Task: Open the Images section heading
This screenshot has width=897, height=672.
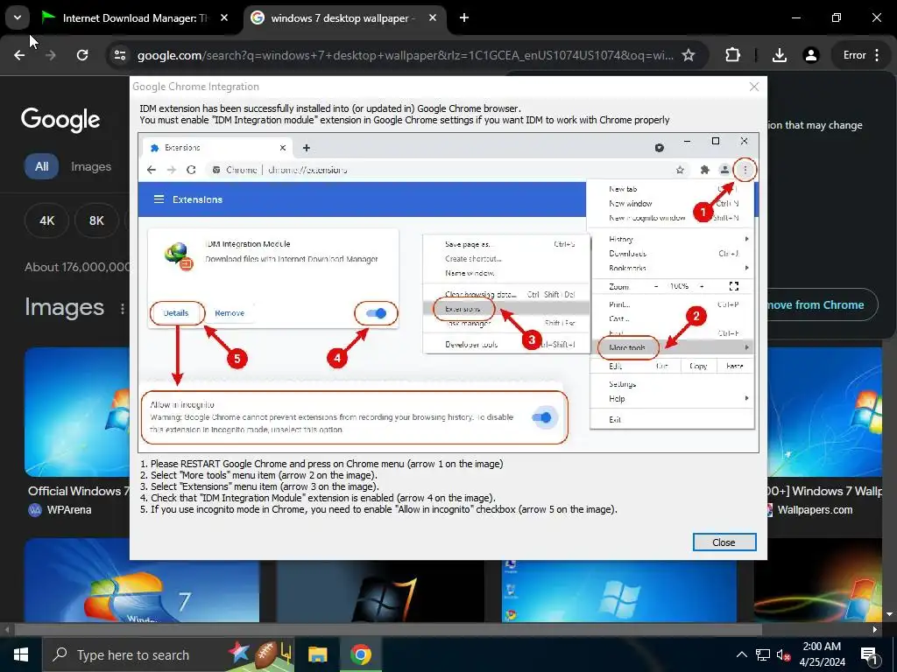Action: pos(64,307)
